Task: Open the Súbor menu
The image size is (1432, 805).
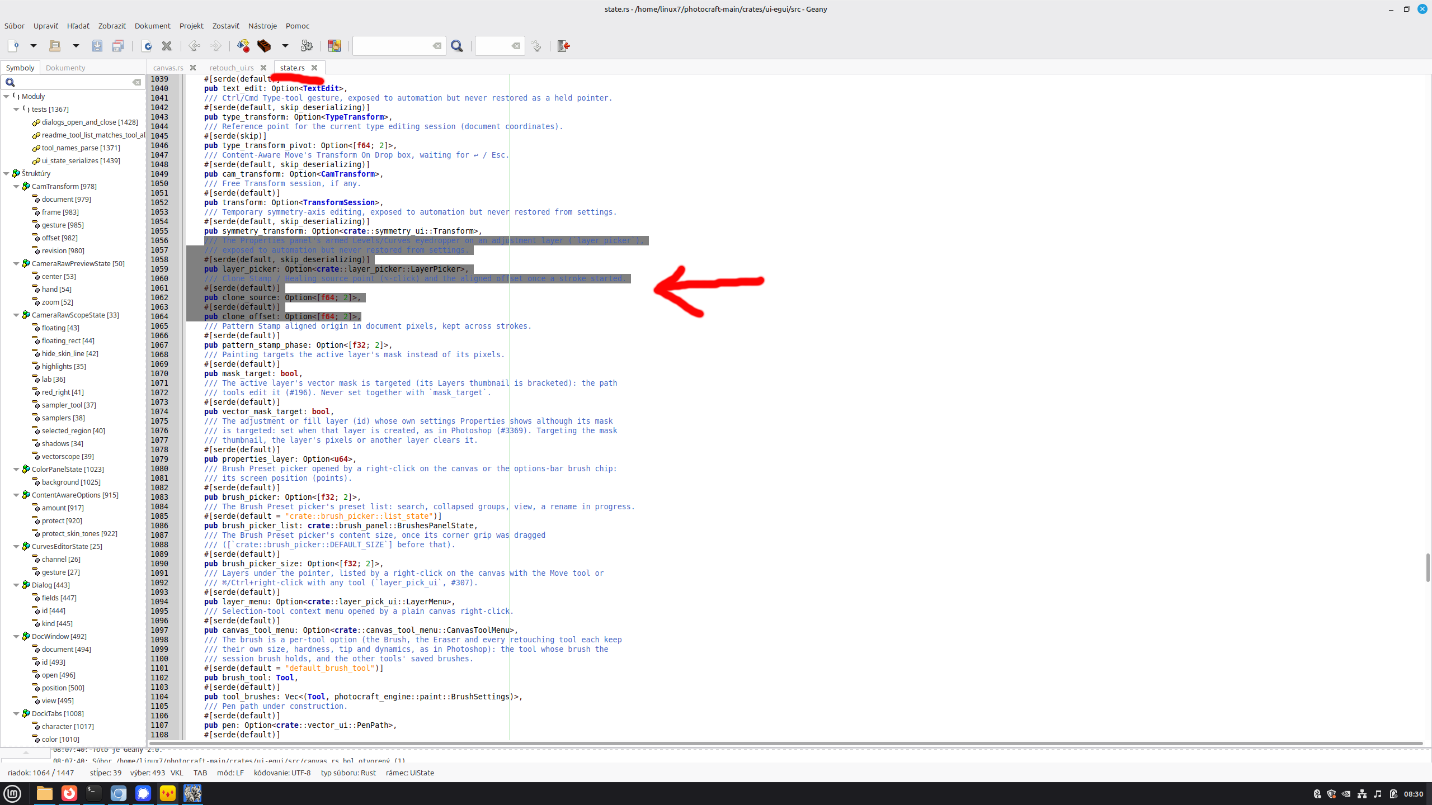Action: (15, 26)
